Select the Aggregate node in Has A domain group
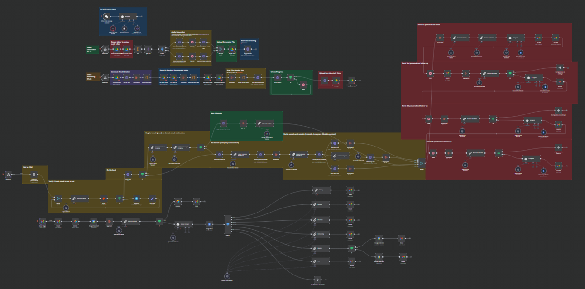 pos(243,123)
